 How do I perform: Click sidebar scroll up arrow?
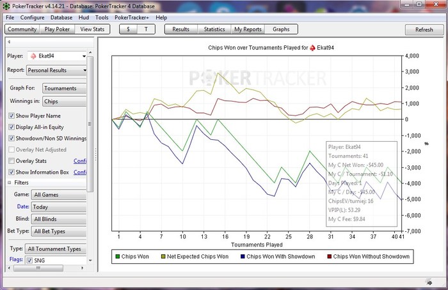click(90, 52)
